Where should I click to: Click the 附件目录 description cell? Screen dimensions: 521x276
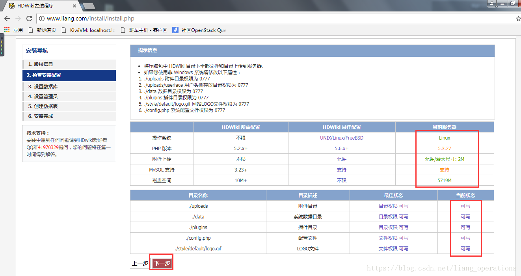point(308,206)
